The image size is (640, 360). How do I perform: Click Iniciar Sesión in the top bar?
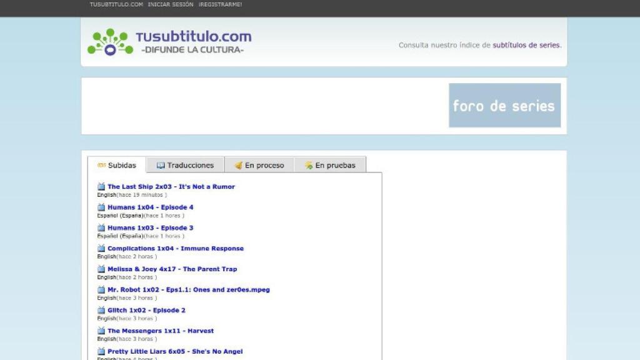coord(171,4)
